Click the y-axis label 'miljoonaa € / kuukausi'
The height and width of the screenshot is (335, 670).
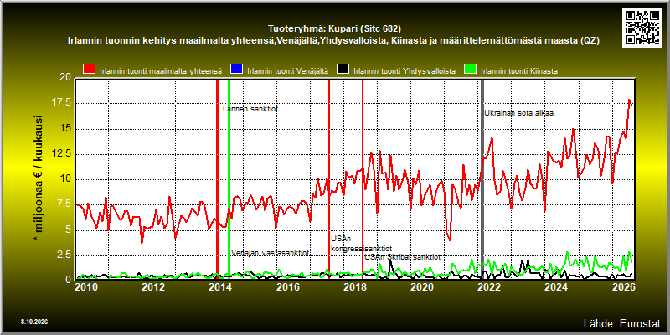pyautogui.click(x=38, y=179)
